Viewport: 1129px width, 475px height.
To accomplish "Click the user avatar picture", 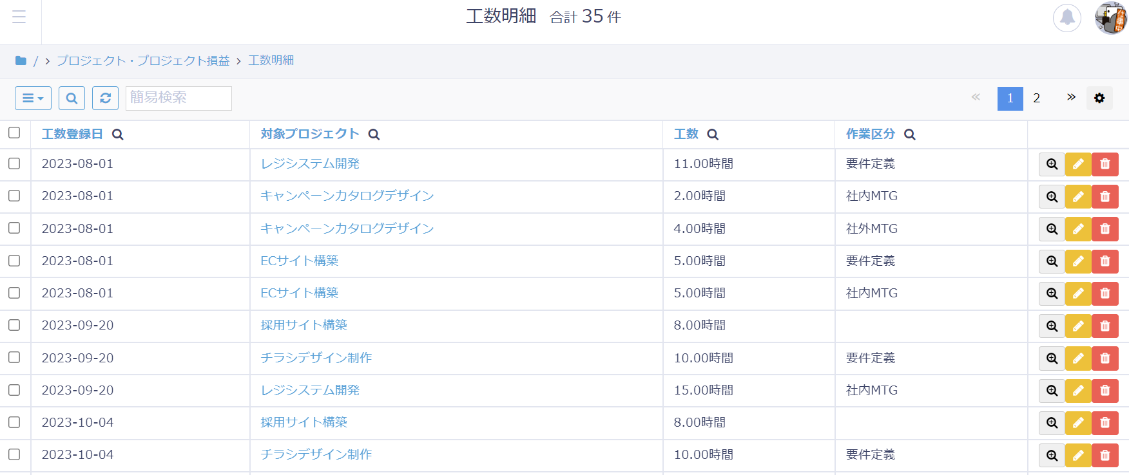I will [x=1110, y=17].
